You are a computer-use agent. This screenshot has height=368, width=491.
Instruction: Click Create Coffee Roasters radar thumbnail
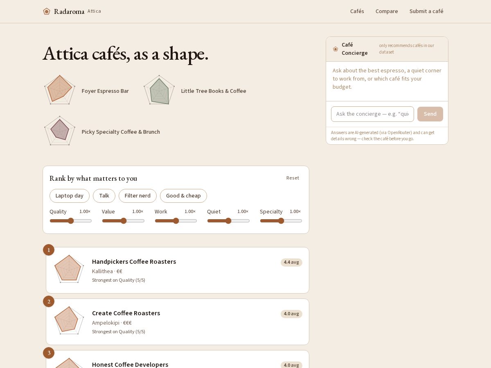tap(69, 321)
